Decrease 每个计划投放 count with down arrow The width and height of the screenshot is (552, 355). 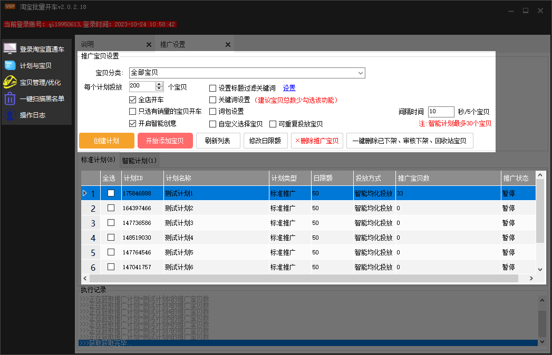point(159,88)
